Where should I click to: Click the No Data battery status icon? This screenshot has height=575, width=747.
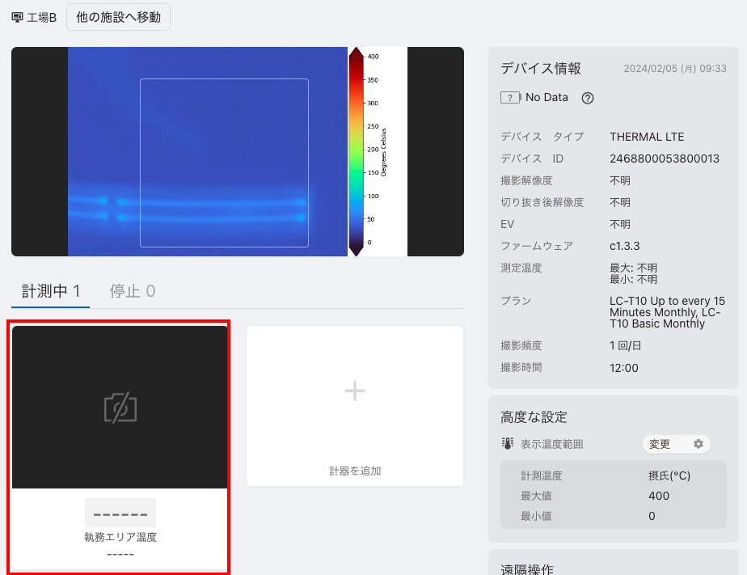click(511, 98)
